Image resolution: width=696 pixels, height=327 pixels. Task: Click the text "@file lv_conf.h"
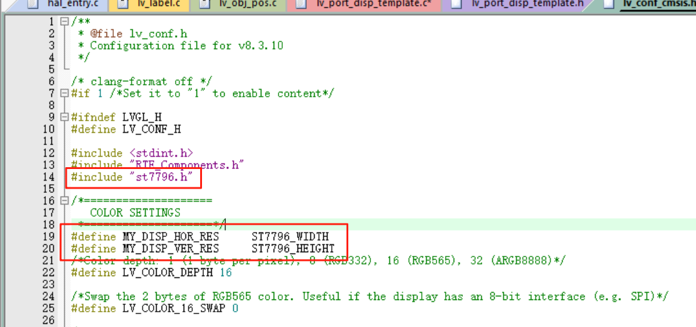click(x=138, y=33)
